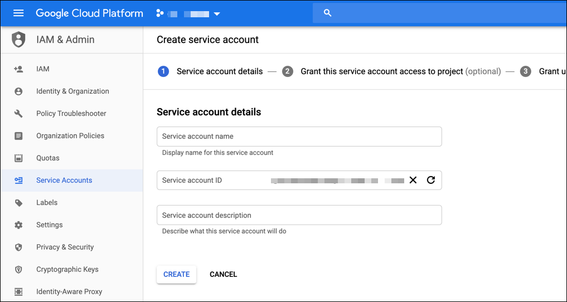This screenshot has width=567, height=302.
Task: Open the hamburger navigation menu
Action: 18,13
